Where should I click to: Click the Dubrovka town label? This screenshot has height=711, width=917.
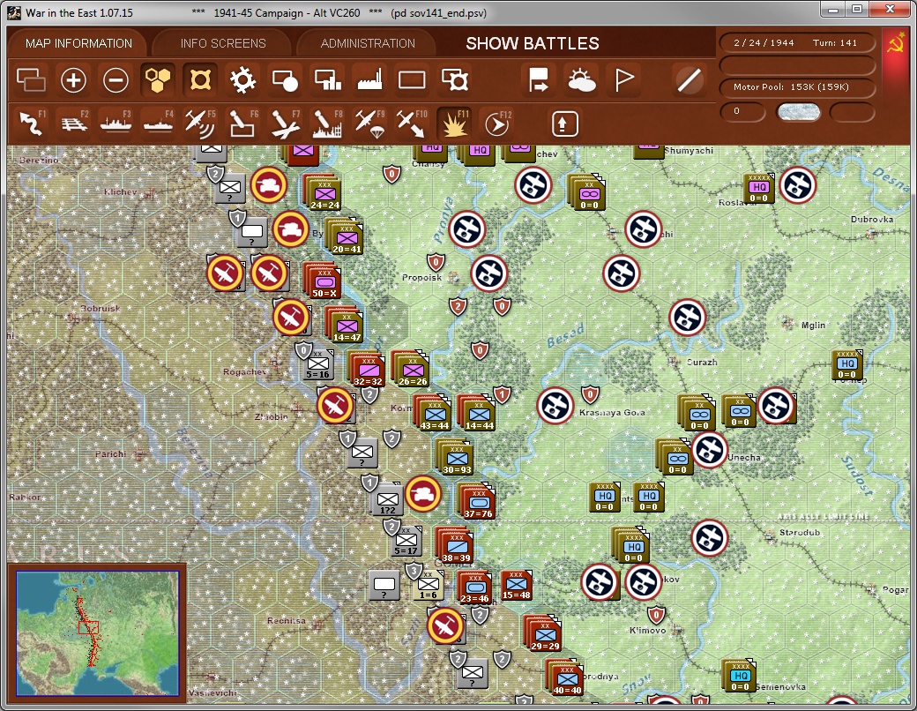[x=872, y=219]
